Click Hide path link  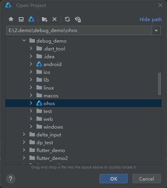coord(151,20)
